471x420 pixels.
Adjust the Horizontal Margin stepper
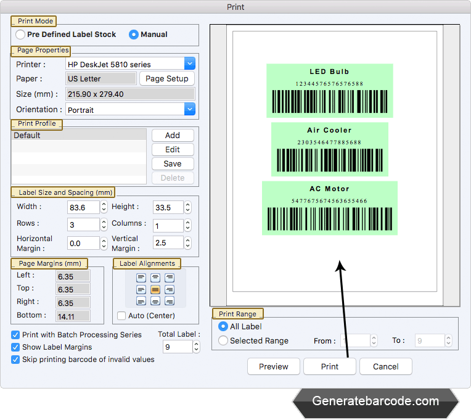104,243
